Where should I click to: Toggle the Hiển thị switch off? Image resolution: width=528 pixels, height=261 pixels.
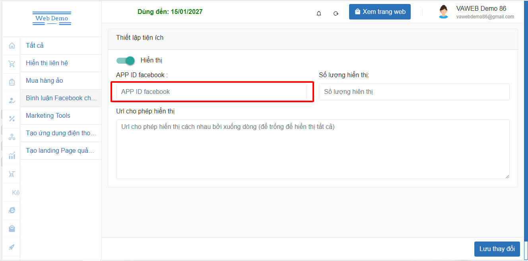coord(125,60)
